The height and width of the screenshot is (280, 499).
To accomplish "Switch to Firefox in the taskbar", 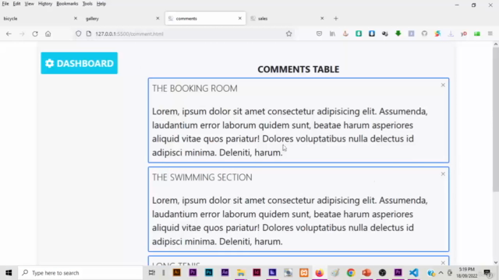I will point(319,272).
